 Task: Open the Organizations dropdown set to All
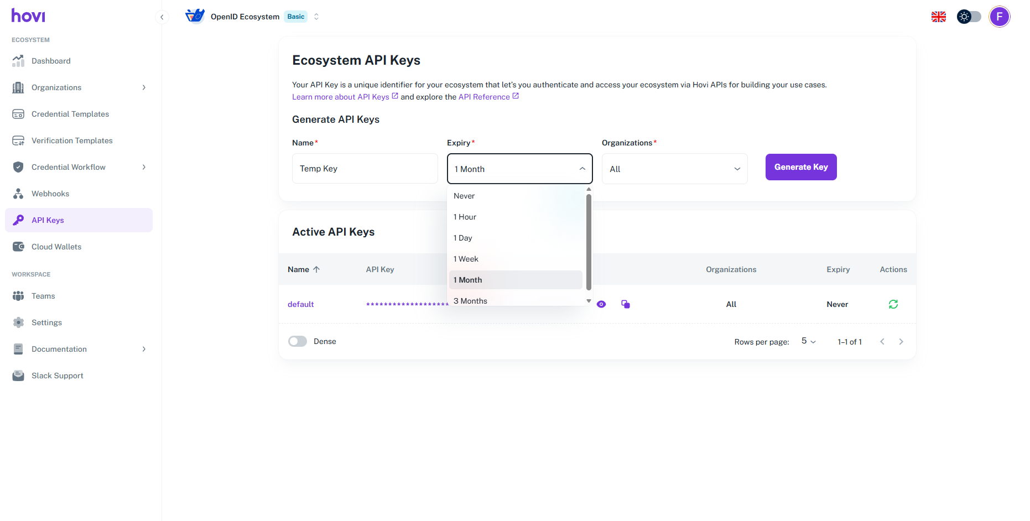[x=674, y=169]
